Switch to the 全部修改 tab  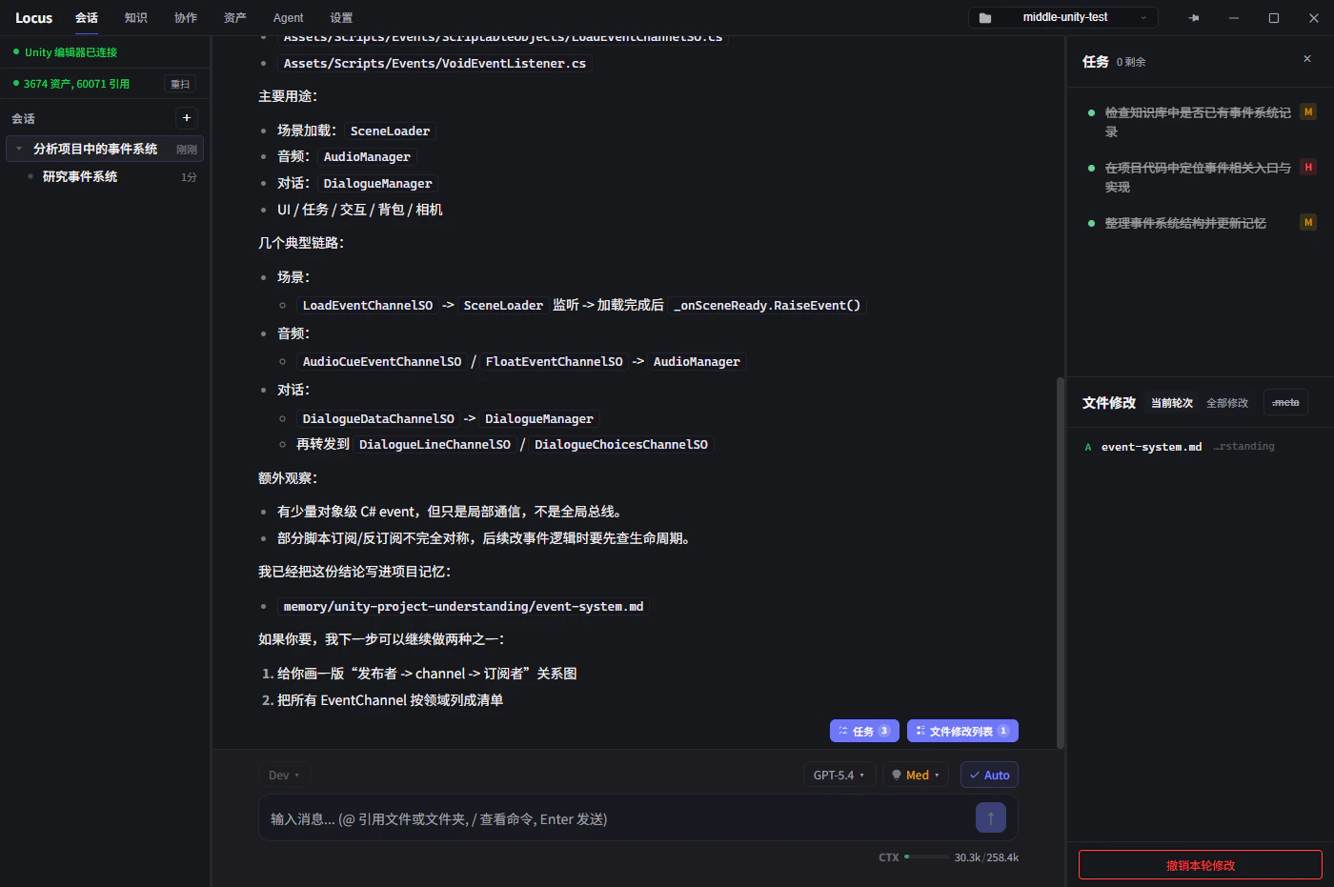pyautogui.click(x=1226, y=402)
